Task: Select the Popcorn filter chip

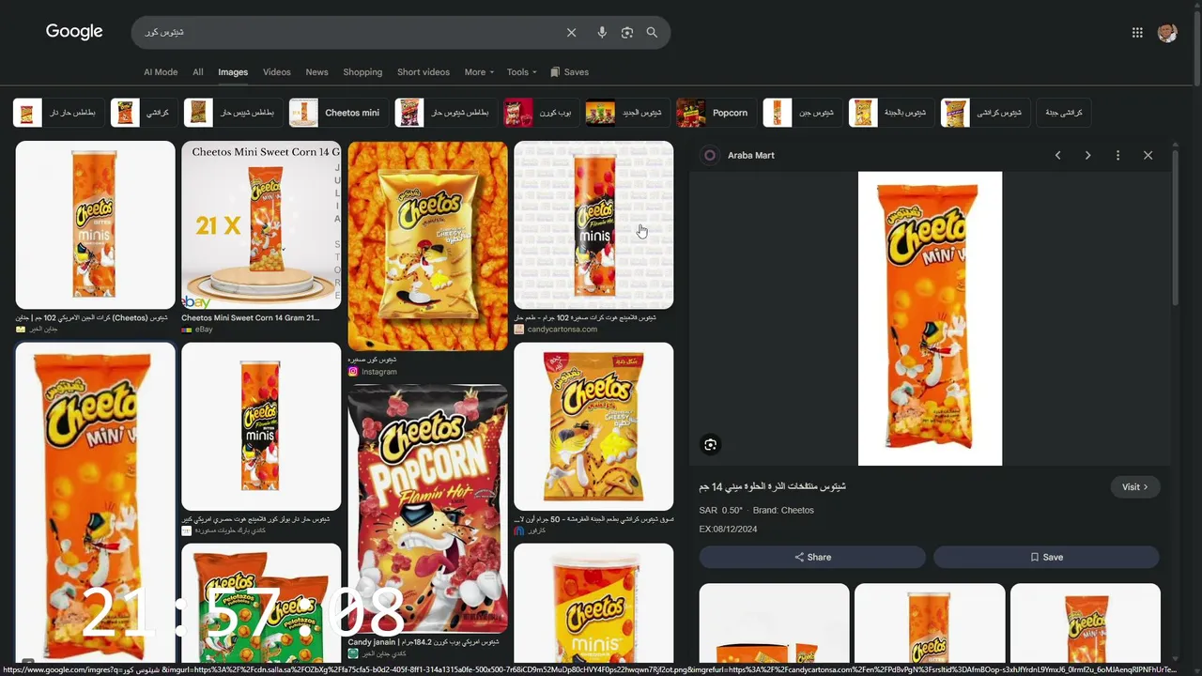Action: [x=717, y=113]
